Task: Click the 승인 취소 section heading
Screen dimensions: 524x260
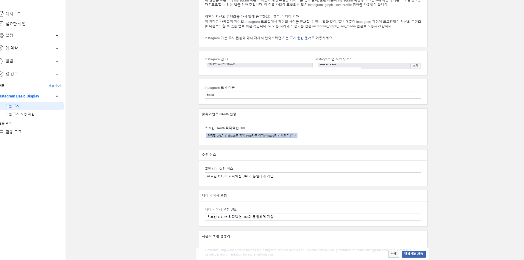Action: click(209, 155)
